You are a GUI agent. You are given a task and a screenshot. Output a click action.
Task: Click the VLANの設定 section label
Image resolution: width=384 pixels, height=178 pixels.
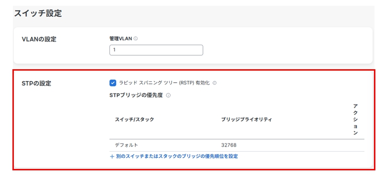coord(39,39)
